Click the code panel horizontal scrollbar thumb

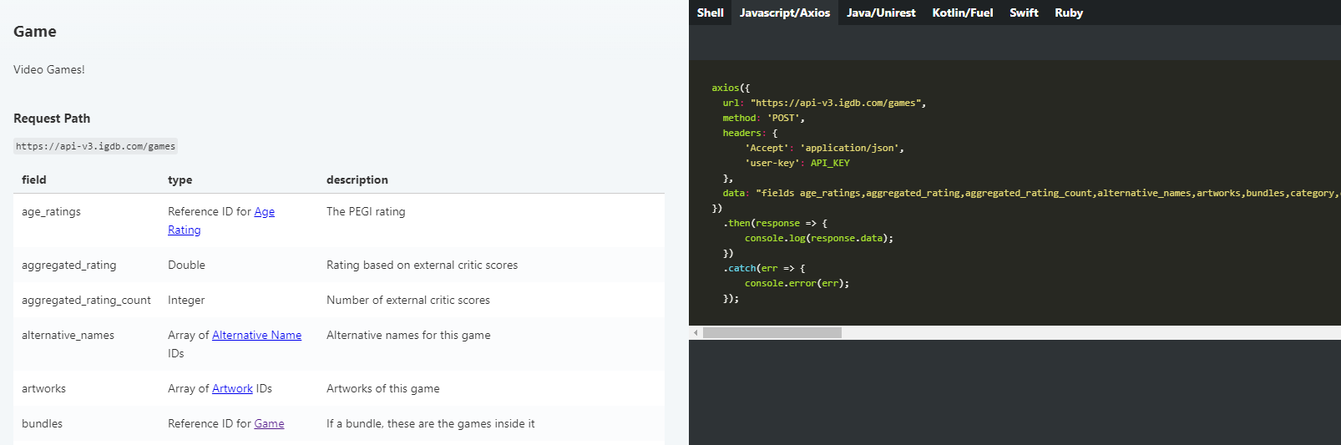(x=772, y=332)
